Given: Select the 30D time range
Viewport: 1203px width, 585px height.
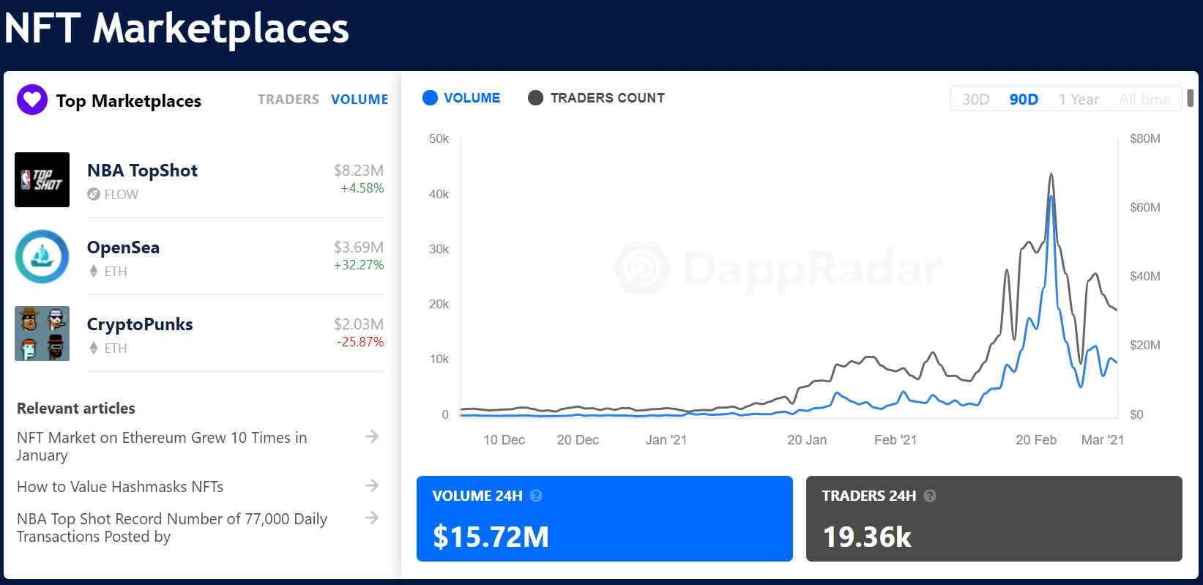Looking at the screenshot, I should pyautogui.click(x=975, y=100).
